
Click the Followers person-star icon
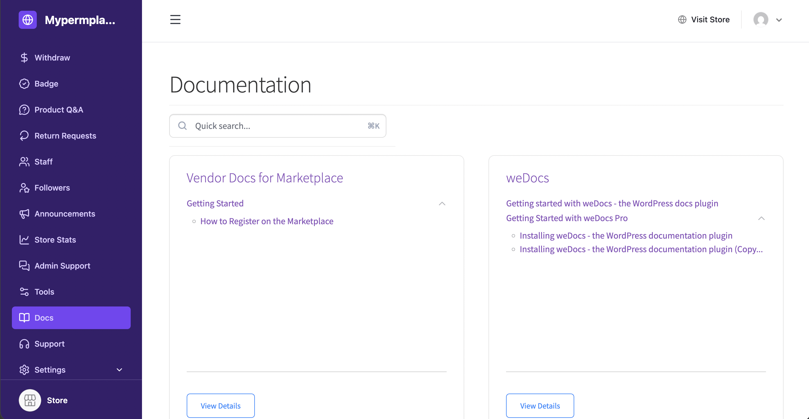point(24,188)
